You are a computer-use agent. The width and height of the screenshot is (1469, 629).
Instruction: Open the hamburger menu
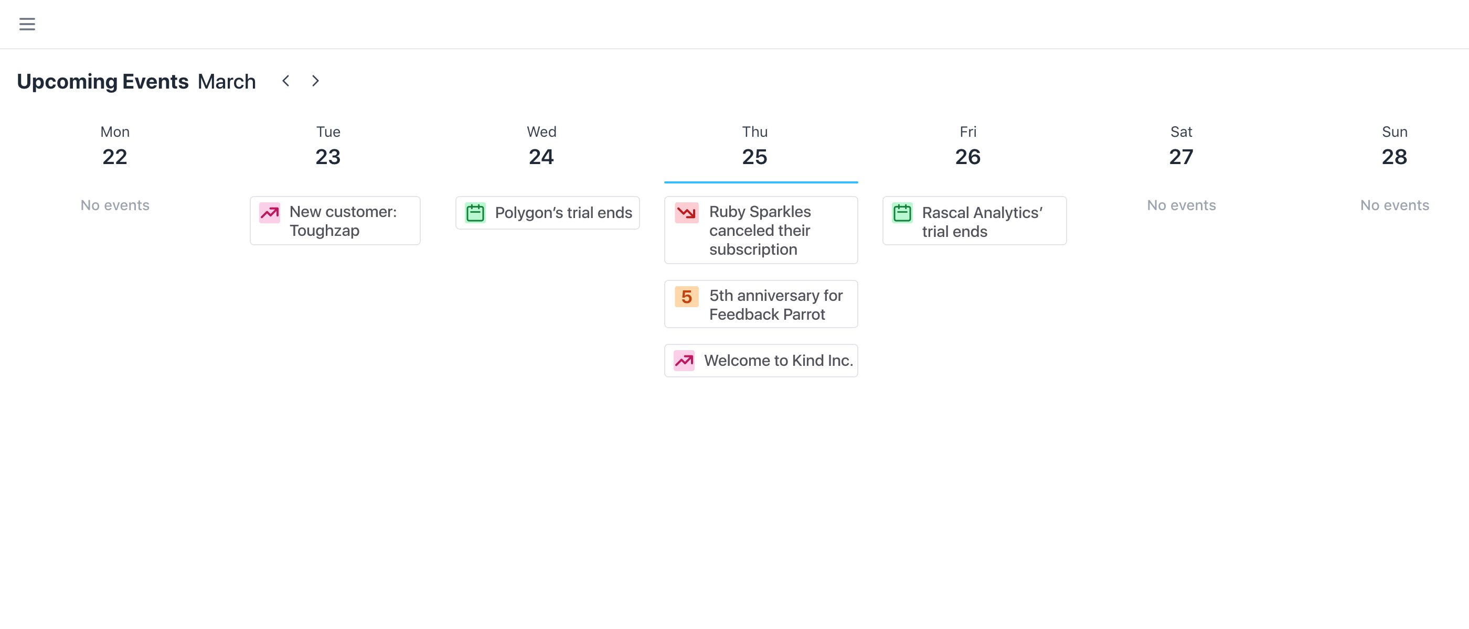click(x=27, y=24)
